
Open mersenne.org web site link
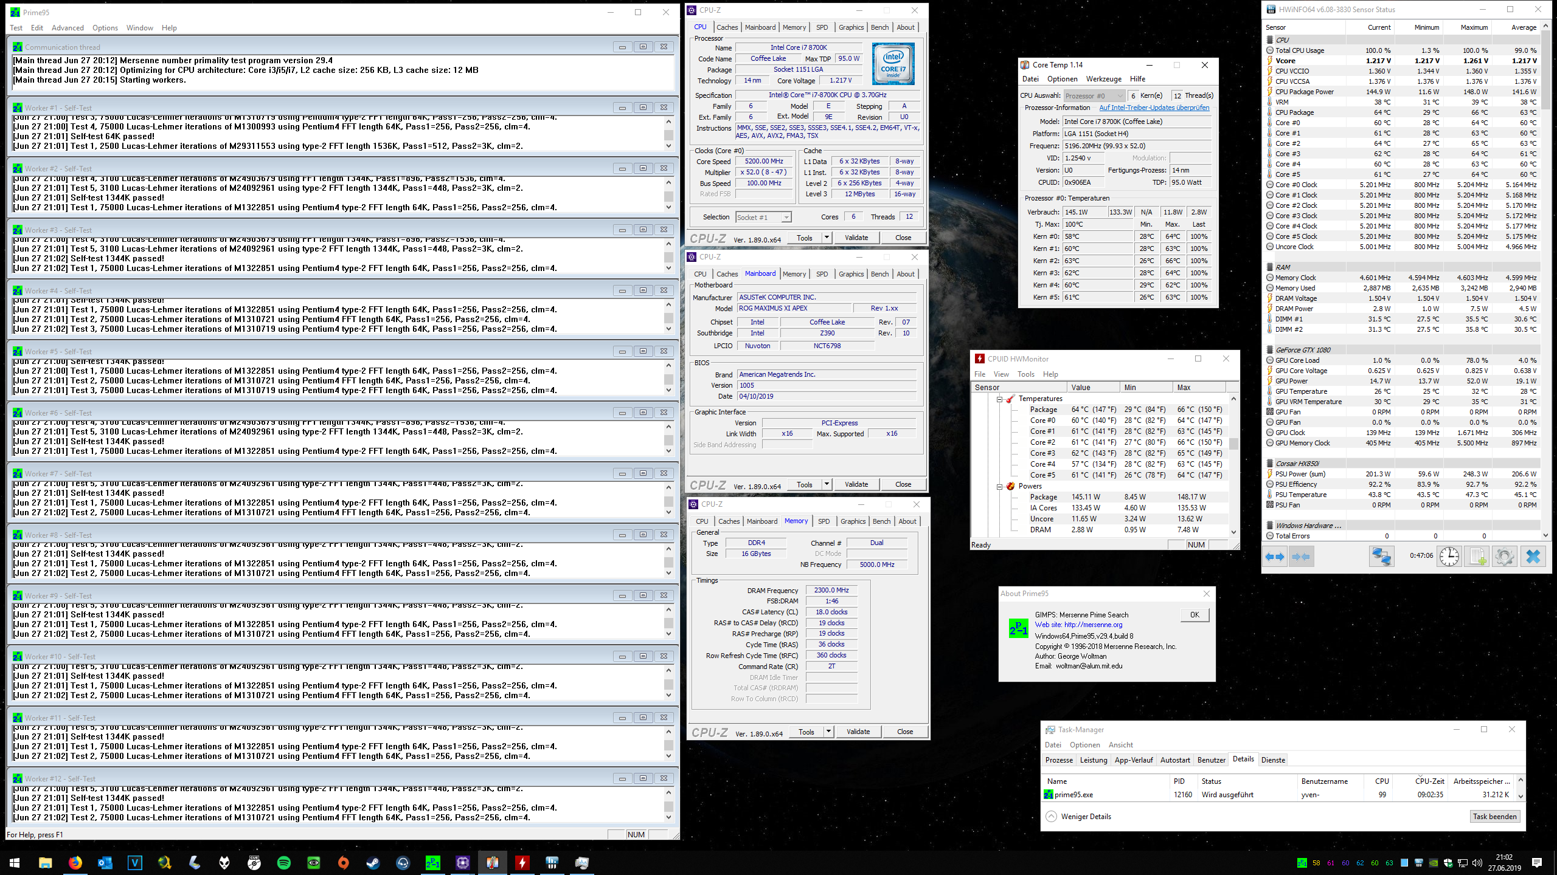pyautogui.click(x=1093, y=625)
